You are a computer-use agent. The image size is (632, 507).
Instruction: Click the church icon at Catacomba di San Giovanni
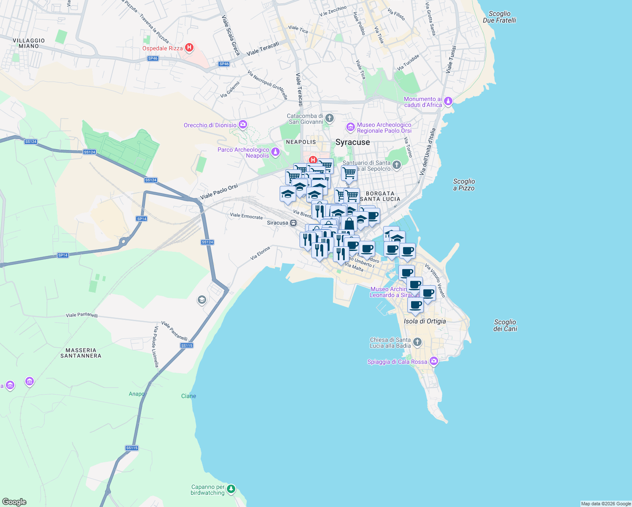329,118
